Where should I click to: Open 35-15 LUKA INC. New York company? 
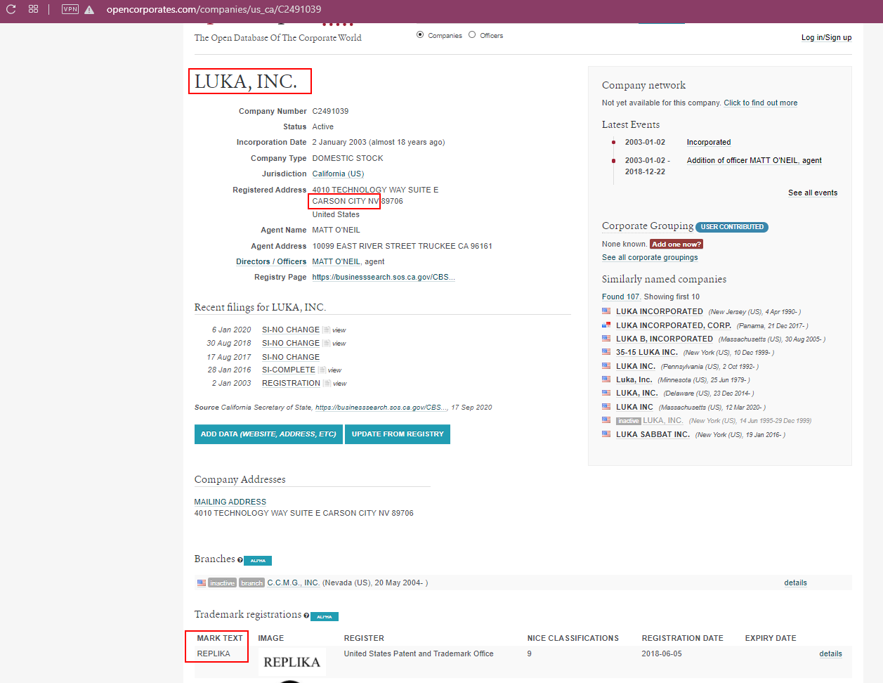coord(647,353)
